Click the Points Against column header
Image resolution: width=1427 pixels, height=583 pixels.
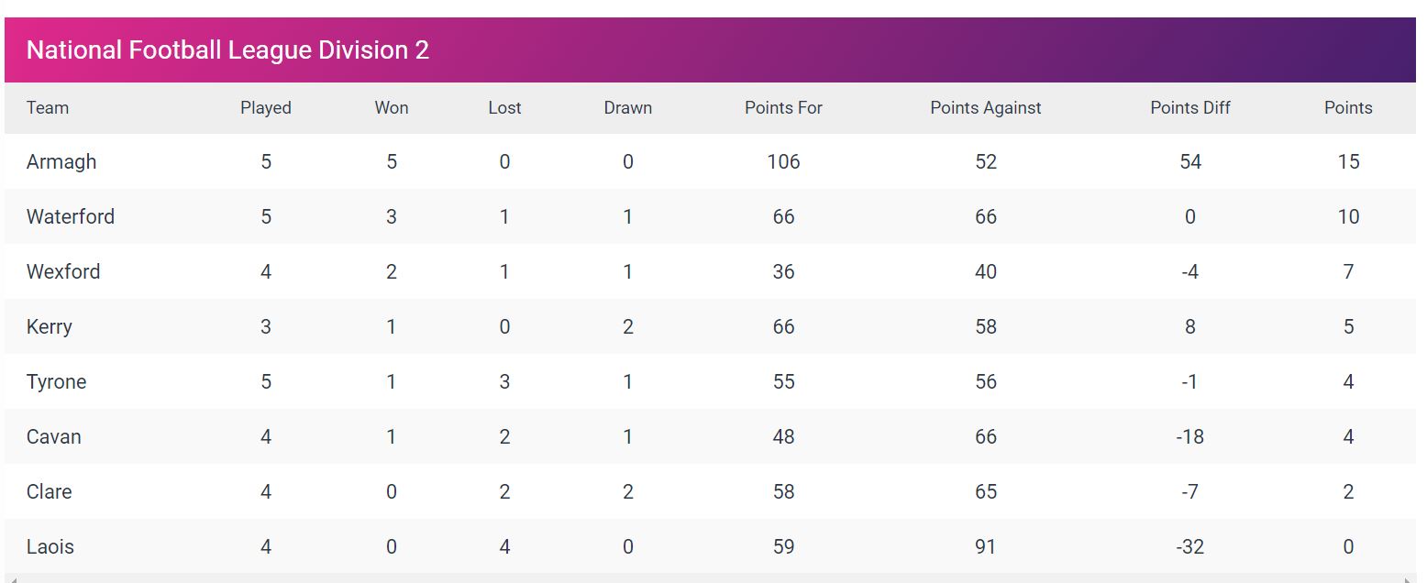pos(986,107)
